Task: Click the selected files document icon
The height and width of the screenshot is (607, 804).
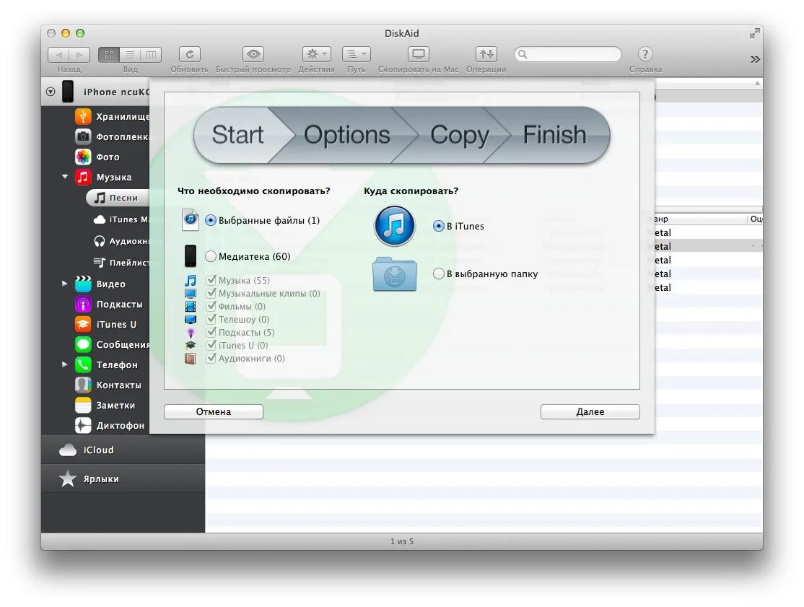Action: [x=191, y=220]
